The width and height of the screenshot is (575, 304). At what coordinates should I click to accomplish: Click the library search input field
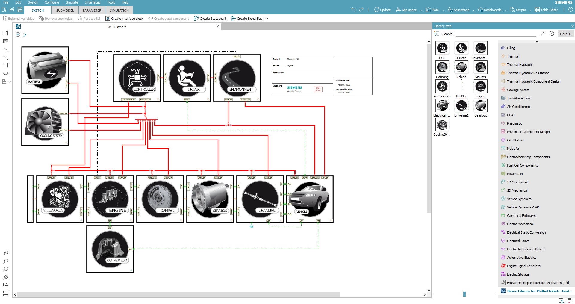[x=496, y=34]
